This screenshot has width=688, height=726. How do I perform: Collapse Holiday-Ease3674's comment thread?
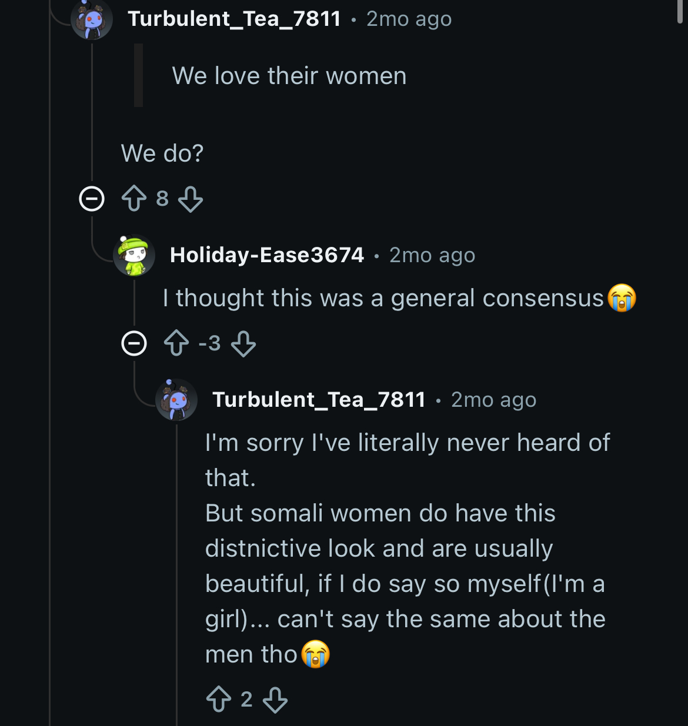pos(134,343)
